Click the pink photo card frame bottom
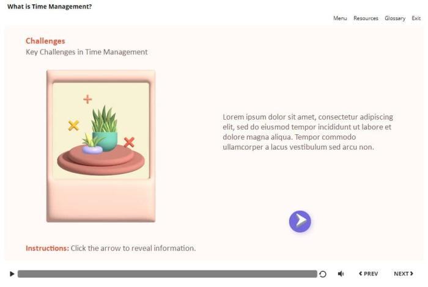The height and width of the screenshot is (287, 428). click(x=101, y=202)
